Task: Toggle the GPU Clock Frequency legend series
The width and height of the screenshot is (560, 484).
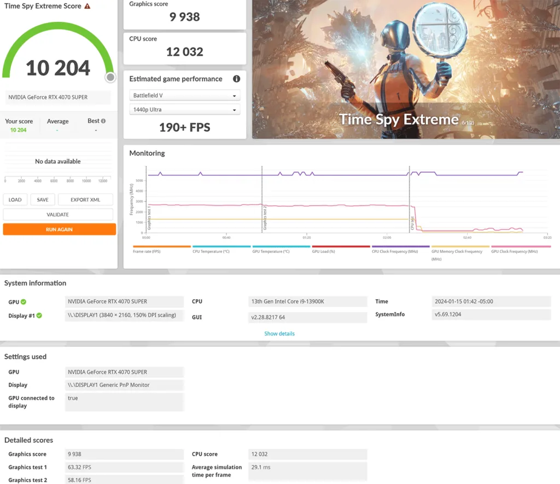Action: [x=521, y=249]
